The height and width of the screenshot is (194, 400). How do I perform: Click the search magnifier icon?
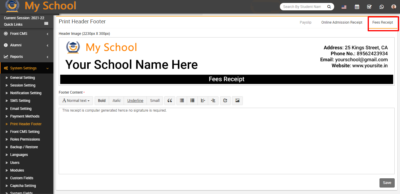click(x=329, y=7)
